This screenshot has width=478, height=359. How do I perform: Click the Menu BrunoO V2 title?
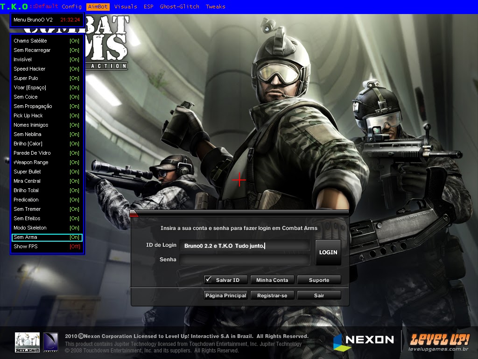pos(33,20)
